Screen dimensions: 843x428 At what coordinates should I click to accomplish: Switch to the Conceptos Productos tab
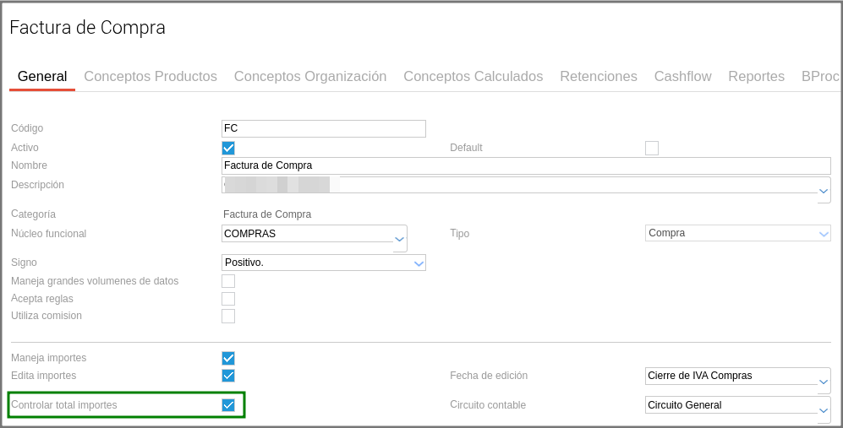[151, 77]
